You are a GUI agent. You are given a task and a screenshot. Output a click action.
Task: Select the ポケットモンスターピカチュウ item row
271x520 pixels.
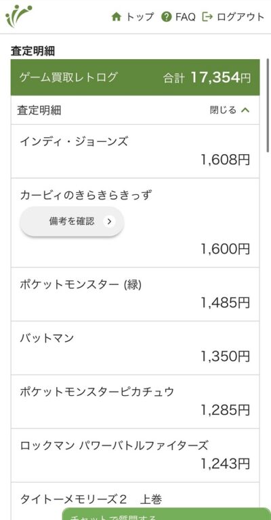[135, 402]
